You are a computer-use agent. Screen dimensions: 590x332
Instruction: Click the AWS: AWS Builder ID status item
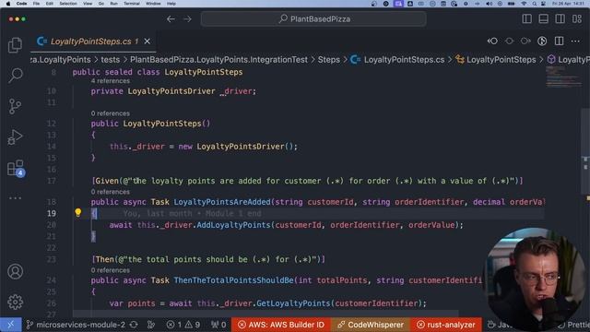(281, 325)
